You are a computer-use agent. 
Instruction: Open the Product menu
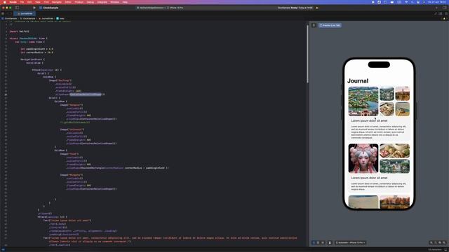coord(79,2)
